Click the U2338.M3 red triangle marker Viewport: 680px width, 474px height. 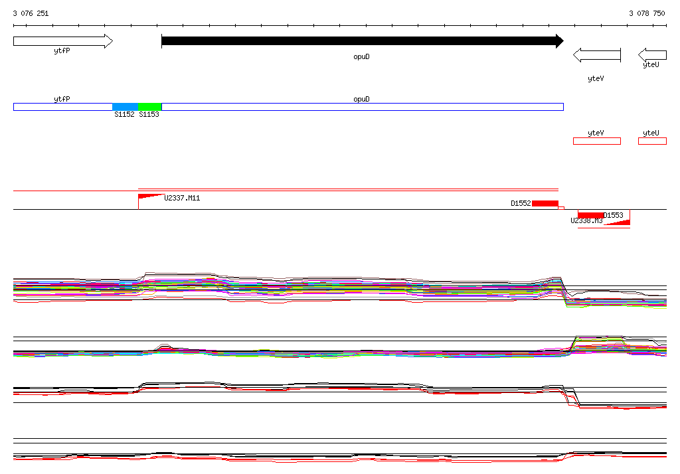click(x=617, y=222)
